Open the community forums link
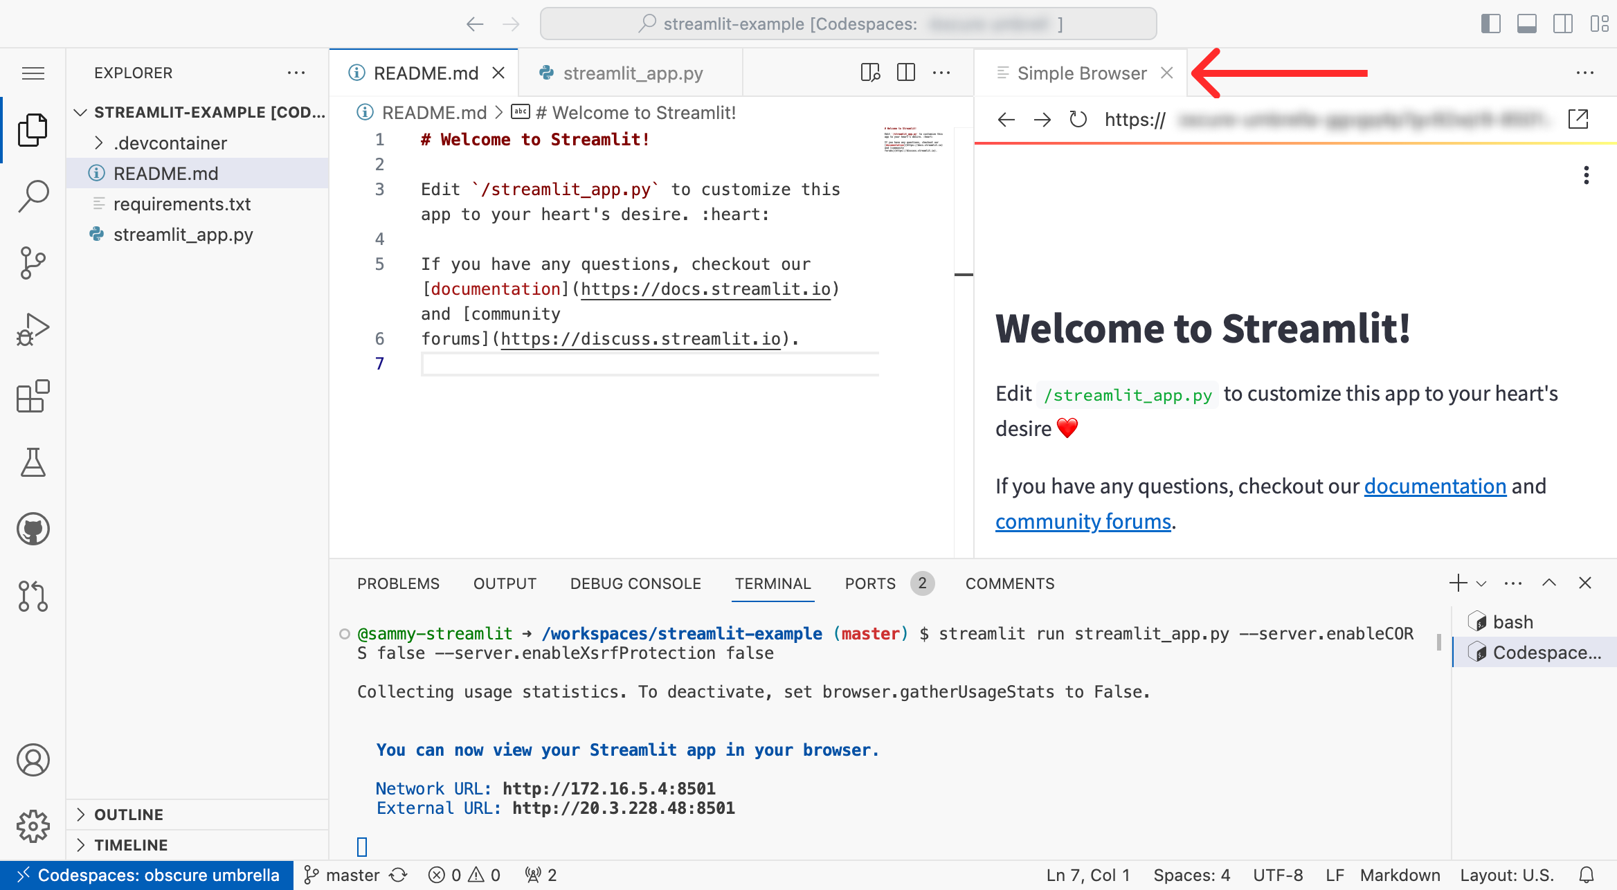 [x=1083, y=521]
